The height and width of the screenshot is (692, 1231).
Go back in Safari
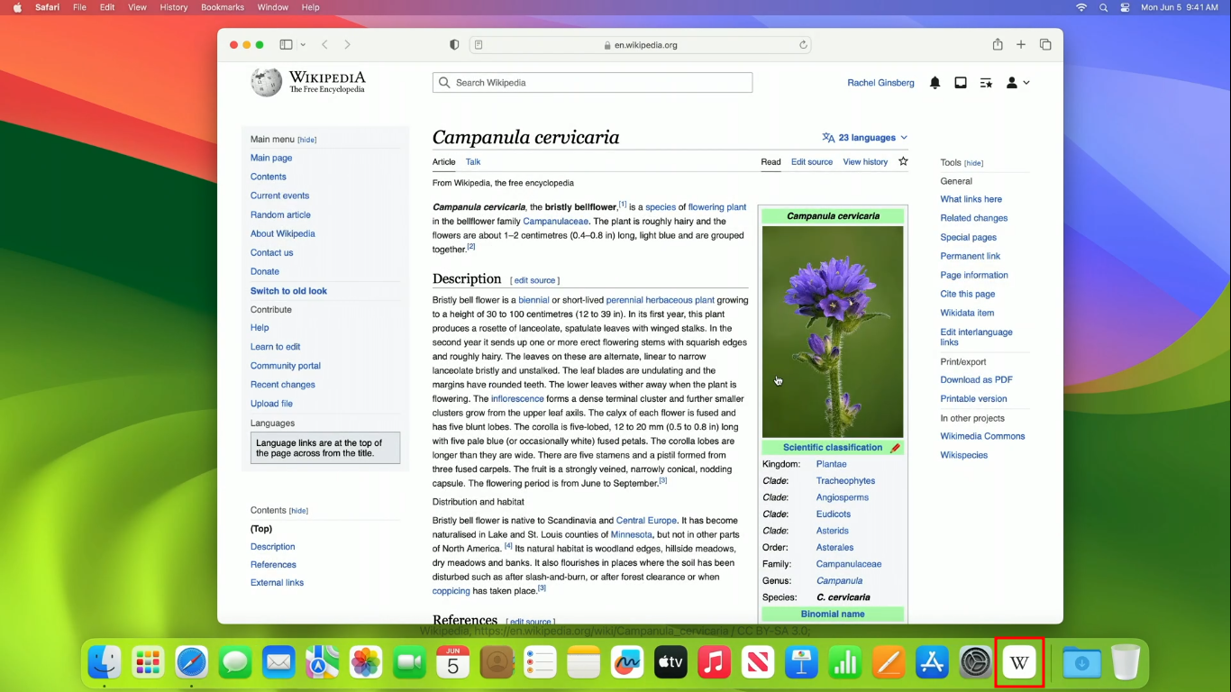coord(324,44)
